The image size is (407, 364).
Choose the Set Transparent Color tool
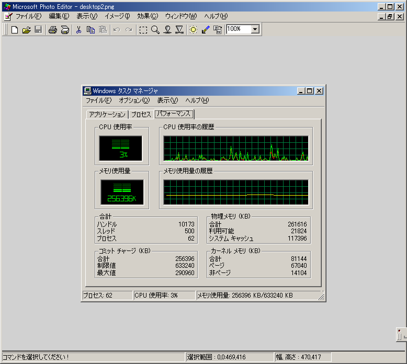click(205, 30)
